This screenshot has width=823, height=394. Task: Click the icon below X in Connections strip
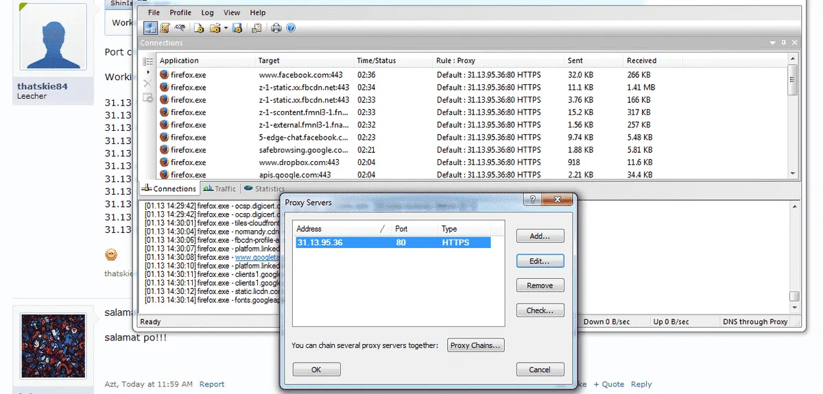coord(147,98)
